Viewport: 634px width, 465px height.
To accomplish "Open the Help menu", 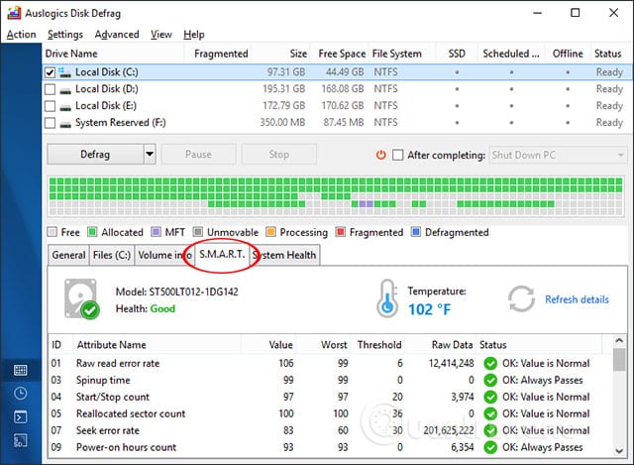I will [x=194, y=35].
